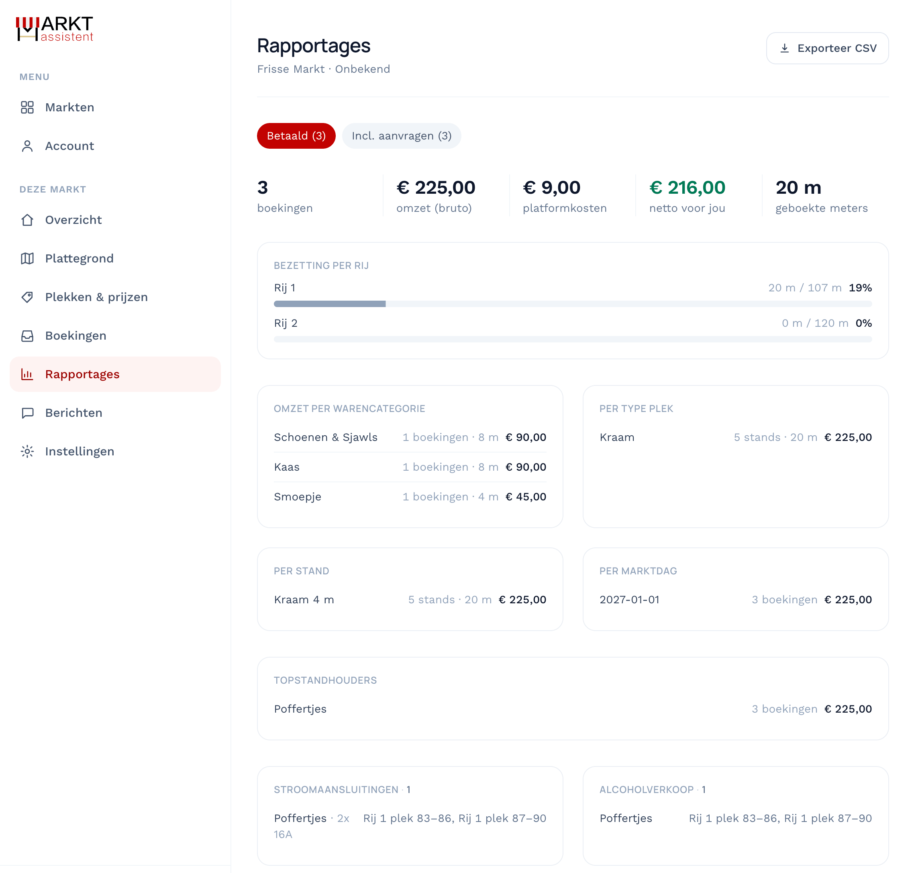Click the Rapportages bar chart icon
This screenshot has width=914, height=873.
click(27, 375)
